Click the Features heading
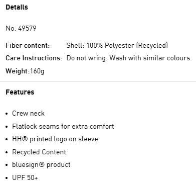 click(x=20, y=92)
